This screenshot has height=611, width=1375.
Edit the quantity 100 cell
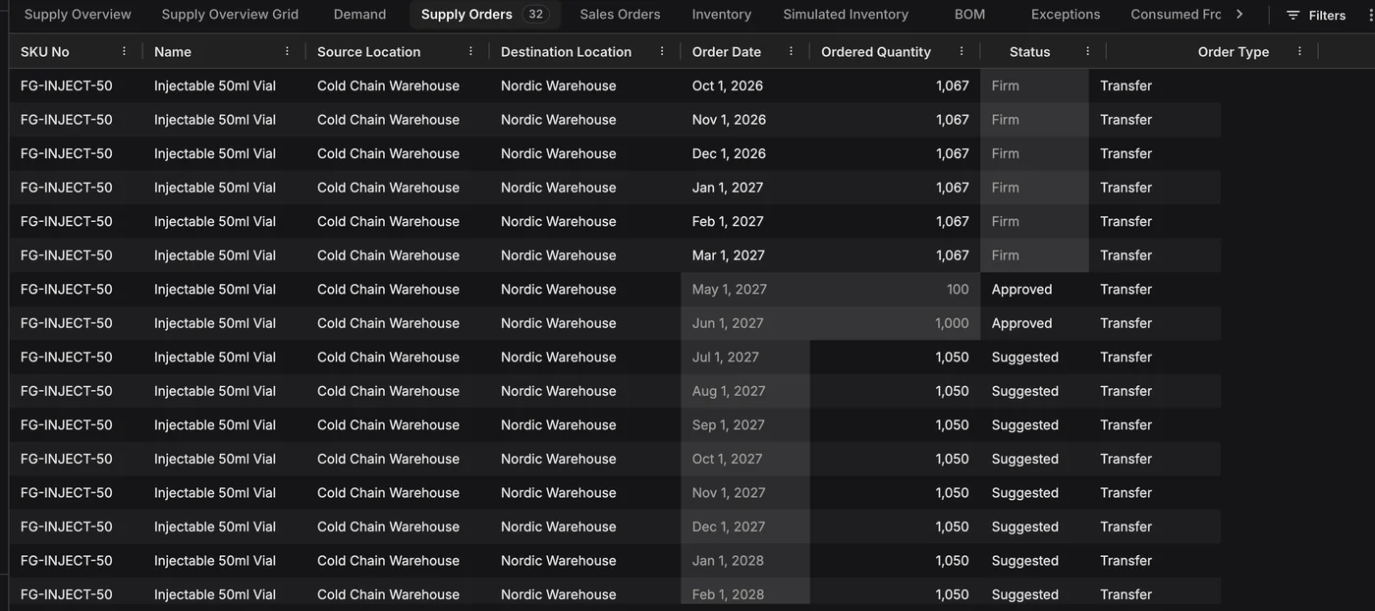click(x=896, y=289)
